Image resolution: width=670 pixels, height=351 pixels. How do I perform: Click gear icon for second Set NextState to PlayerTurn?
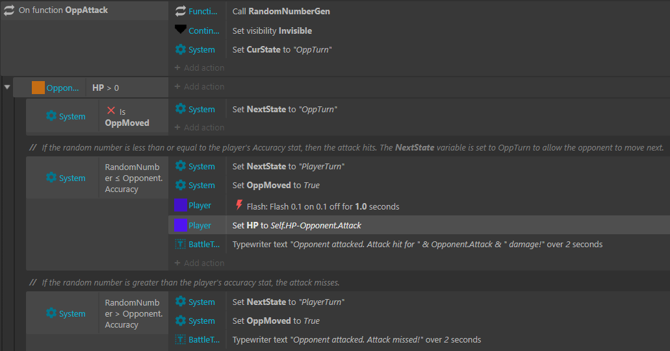pyautogui.click(x=180, y=302)
